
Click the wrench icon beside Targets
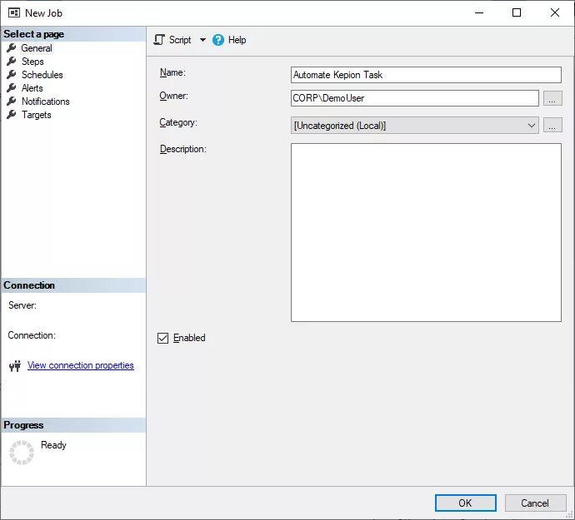(x=12, y=115)
